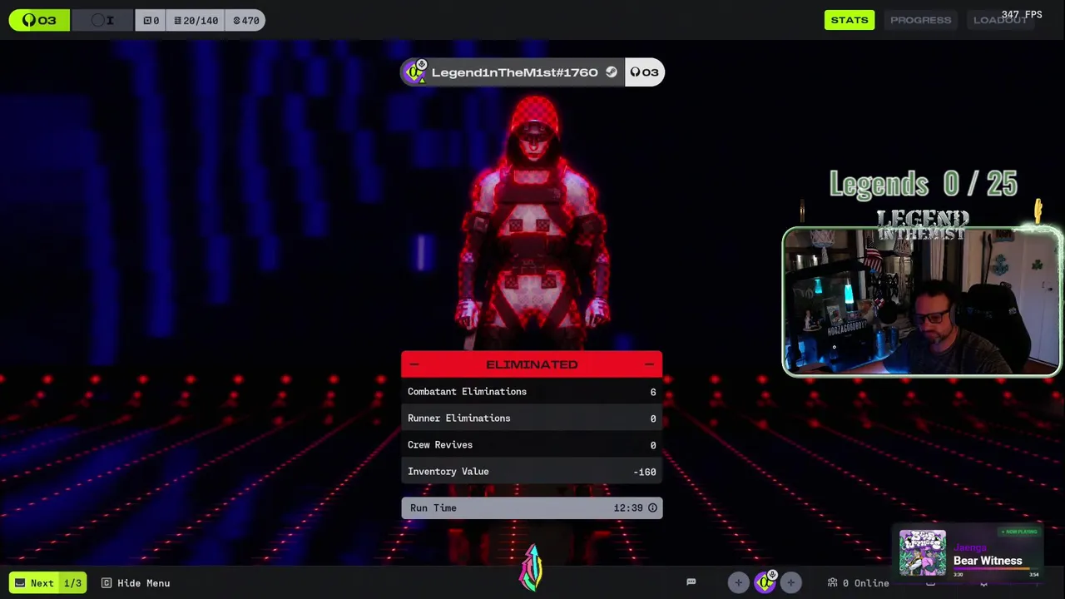Click the Bear Witness album art thumbnail

coord(922,553)
